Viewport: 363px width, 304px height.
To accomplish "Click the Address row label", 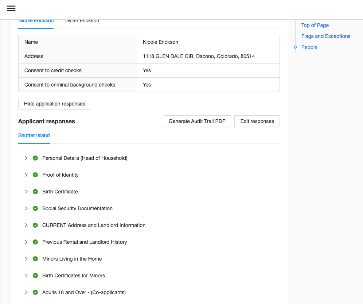I will tap(34, 56).
